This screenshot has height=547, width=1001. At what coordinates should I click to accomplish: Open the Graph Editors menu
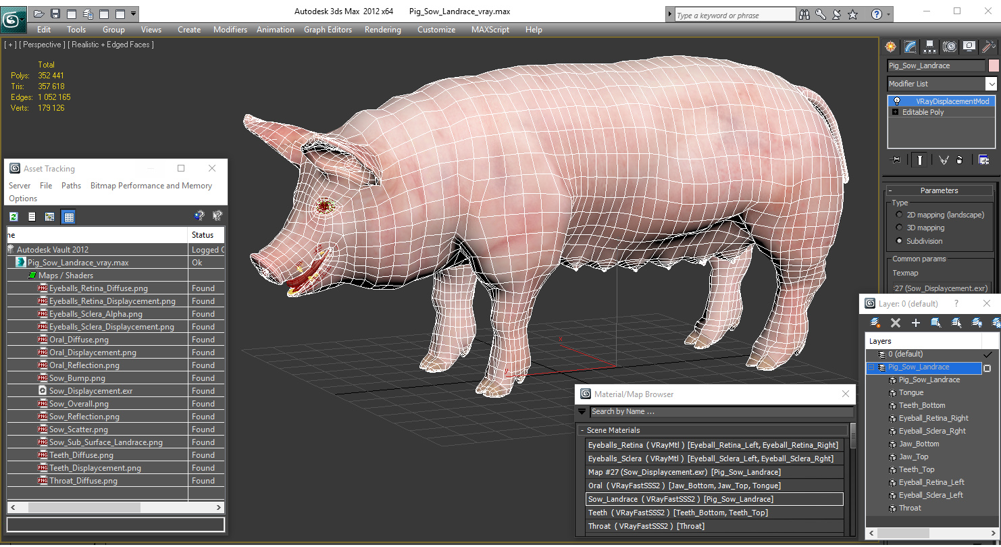pos(328,30)
